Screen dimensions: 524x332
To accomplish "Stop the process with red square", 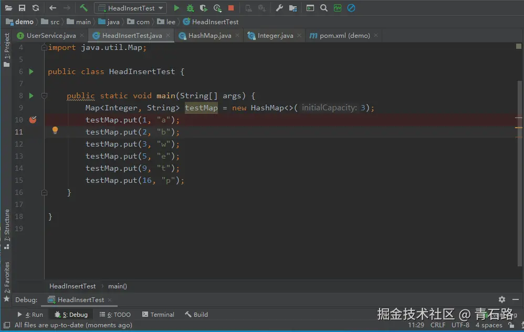I will [231, 8].
